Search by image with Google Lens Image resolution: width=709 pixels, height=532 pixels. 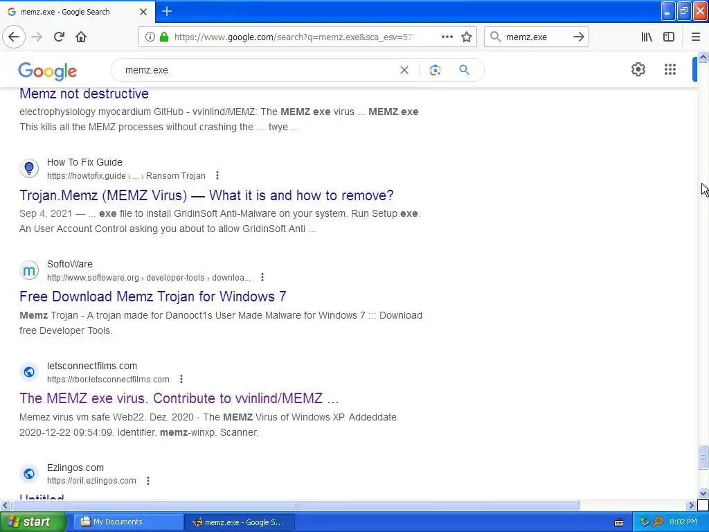[435, 70]
